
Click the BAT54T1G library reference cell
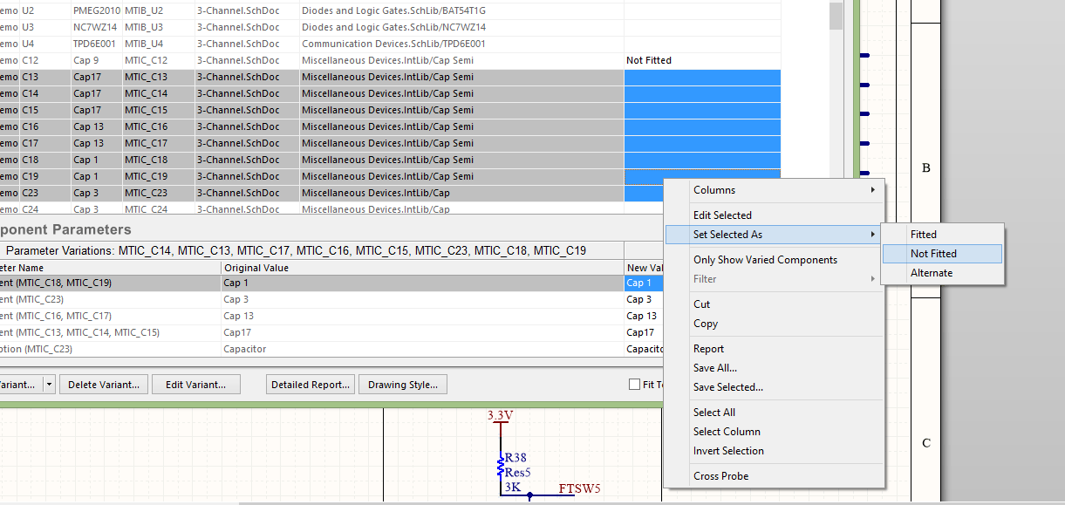point(461,11)
